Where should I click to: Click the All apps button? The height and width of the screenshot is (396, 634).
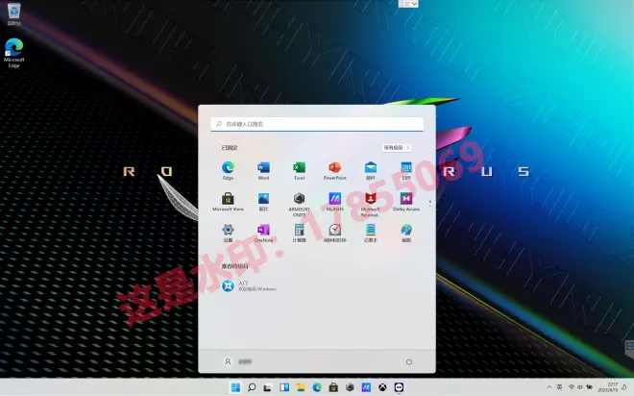click(x=397, y=148)
